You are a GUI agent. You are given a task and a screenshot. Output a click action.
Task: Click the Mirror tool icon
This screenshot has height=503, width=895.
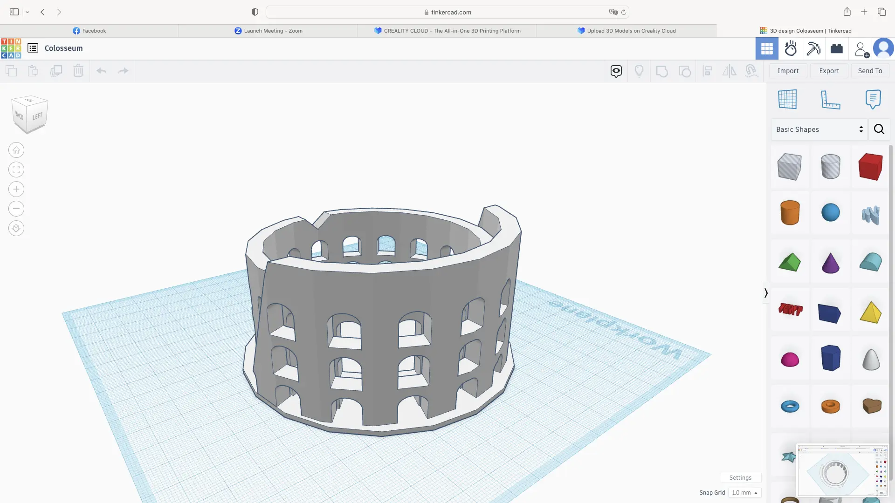pos(730,71)
